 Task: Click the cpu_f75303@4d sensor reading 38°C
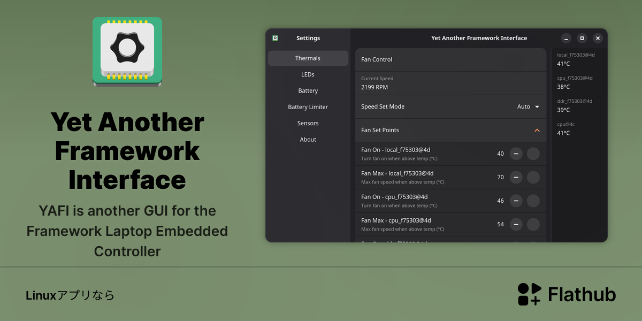click(x=563, y=87)
